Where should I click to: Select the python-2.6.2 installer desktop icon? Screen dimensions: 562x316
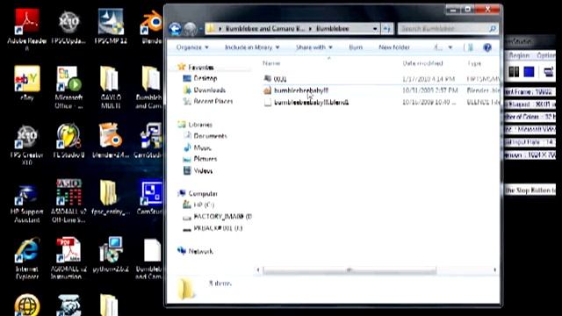pos(111,255)
